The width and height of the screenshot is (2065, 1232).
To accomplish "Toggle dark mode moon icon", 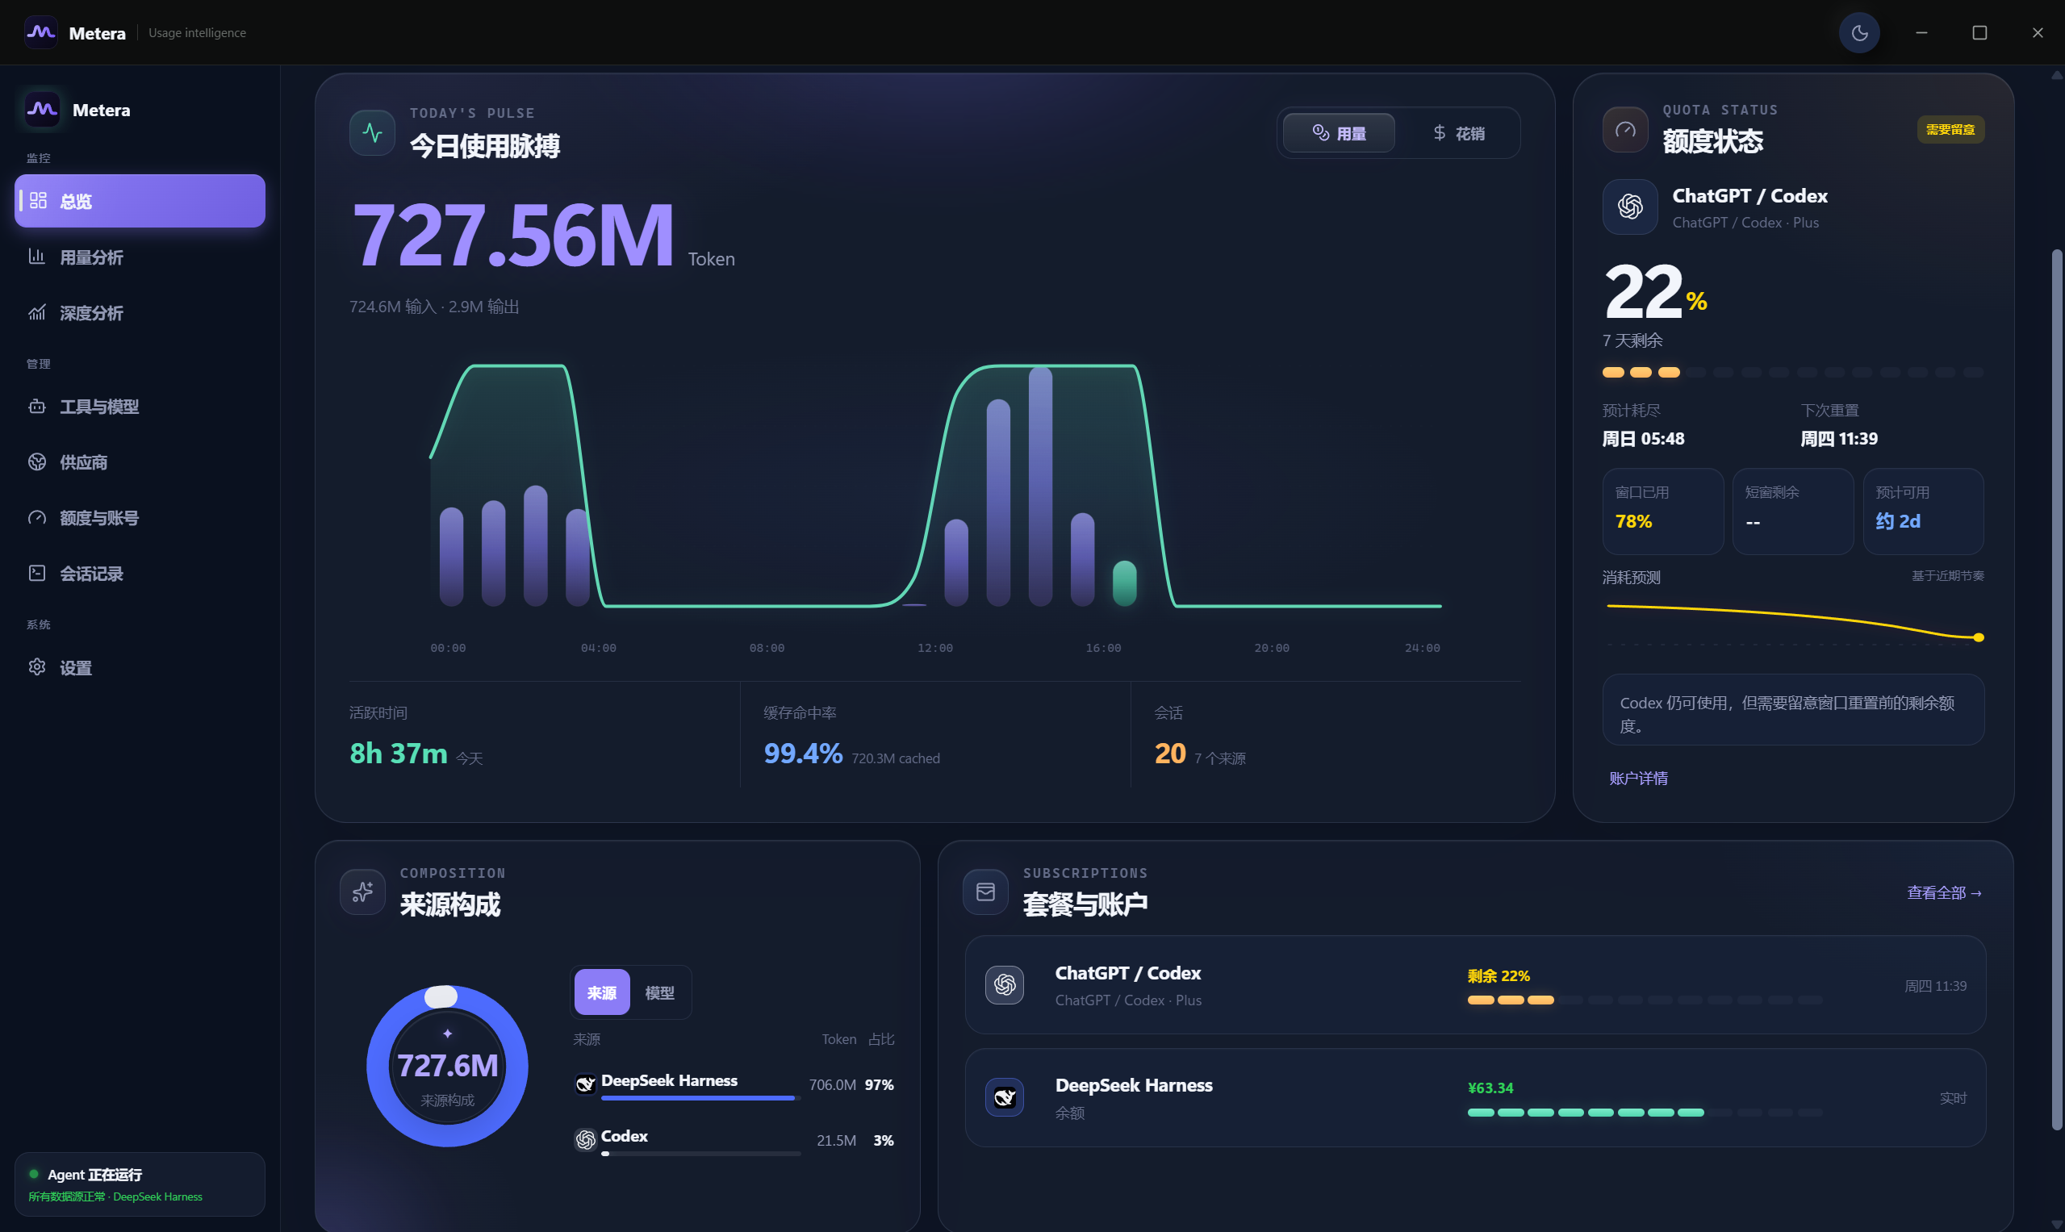I will tap(1859, 32).
